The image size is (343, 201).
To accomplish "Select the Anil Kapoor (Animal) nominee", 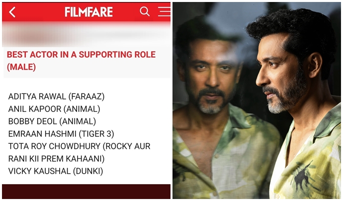I will click(54, 109).
